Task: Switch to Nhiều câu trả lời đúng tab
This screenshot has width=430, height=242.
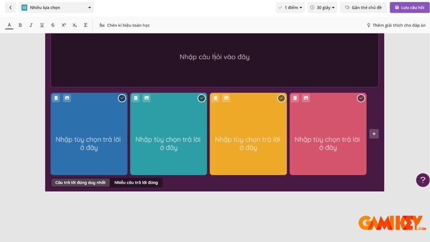Action: click(136, 183)
